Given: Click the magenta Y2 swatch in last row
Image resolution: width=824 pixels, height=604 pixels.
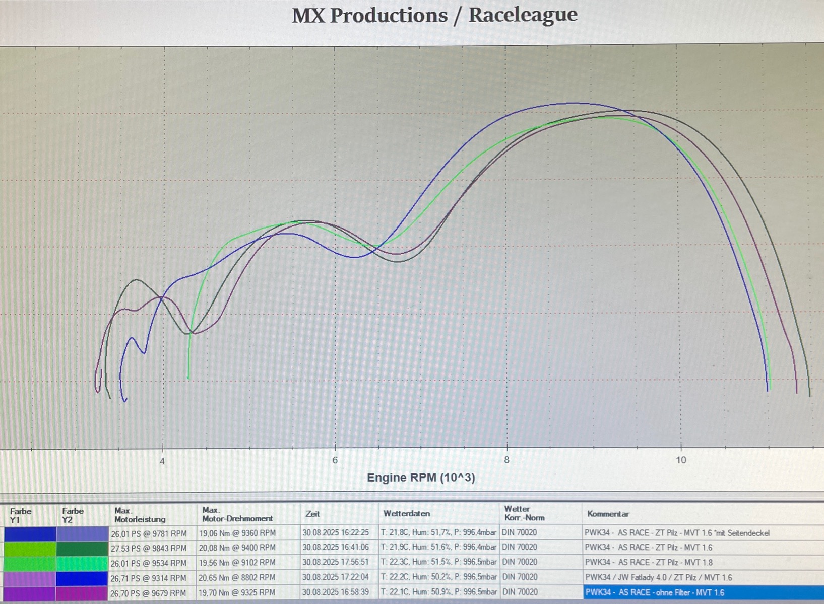Looking at the screenshot, I should tap(82, 594).
